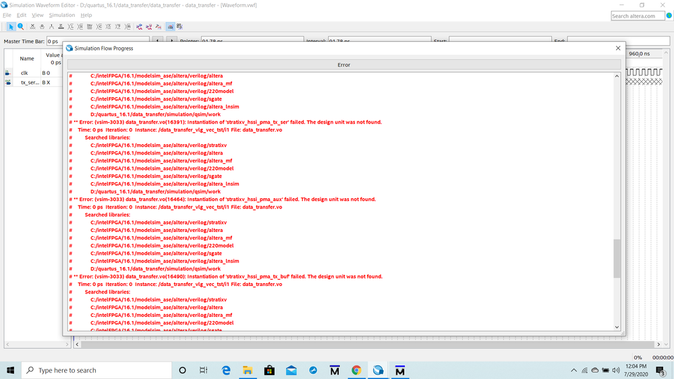Open File Explorer from taskbar
Screen dimensions: 674x379
click(248, 370)
